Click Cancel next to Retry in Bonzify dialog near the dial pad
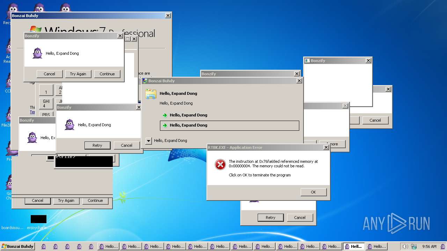The height and width of the screenshot is (251, 447). [126, 145]
